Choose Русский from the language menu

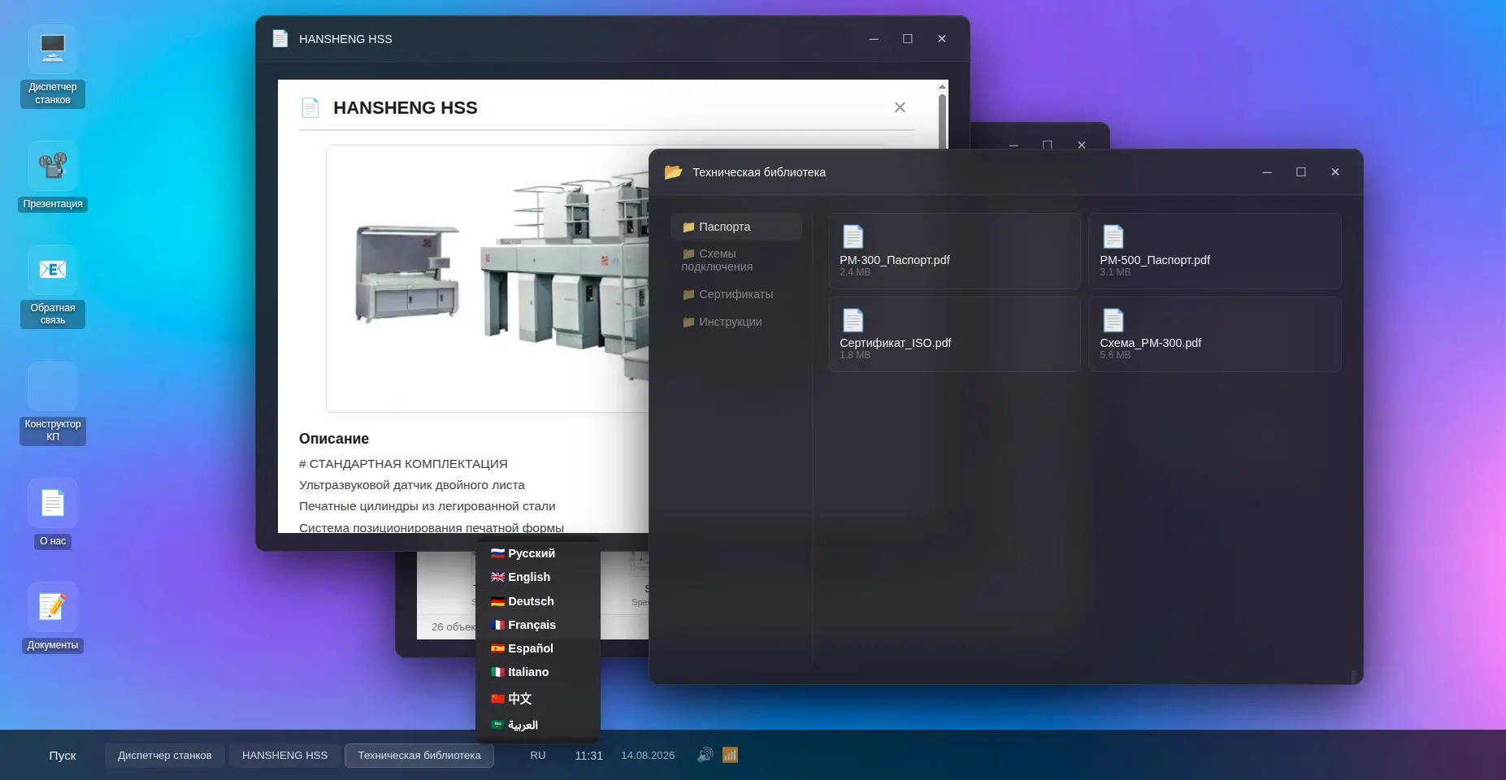point(538,553)
